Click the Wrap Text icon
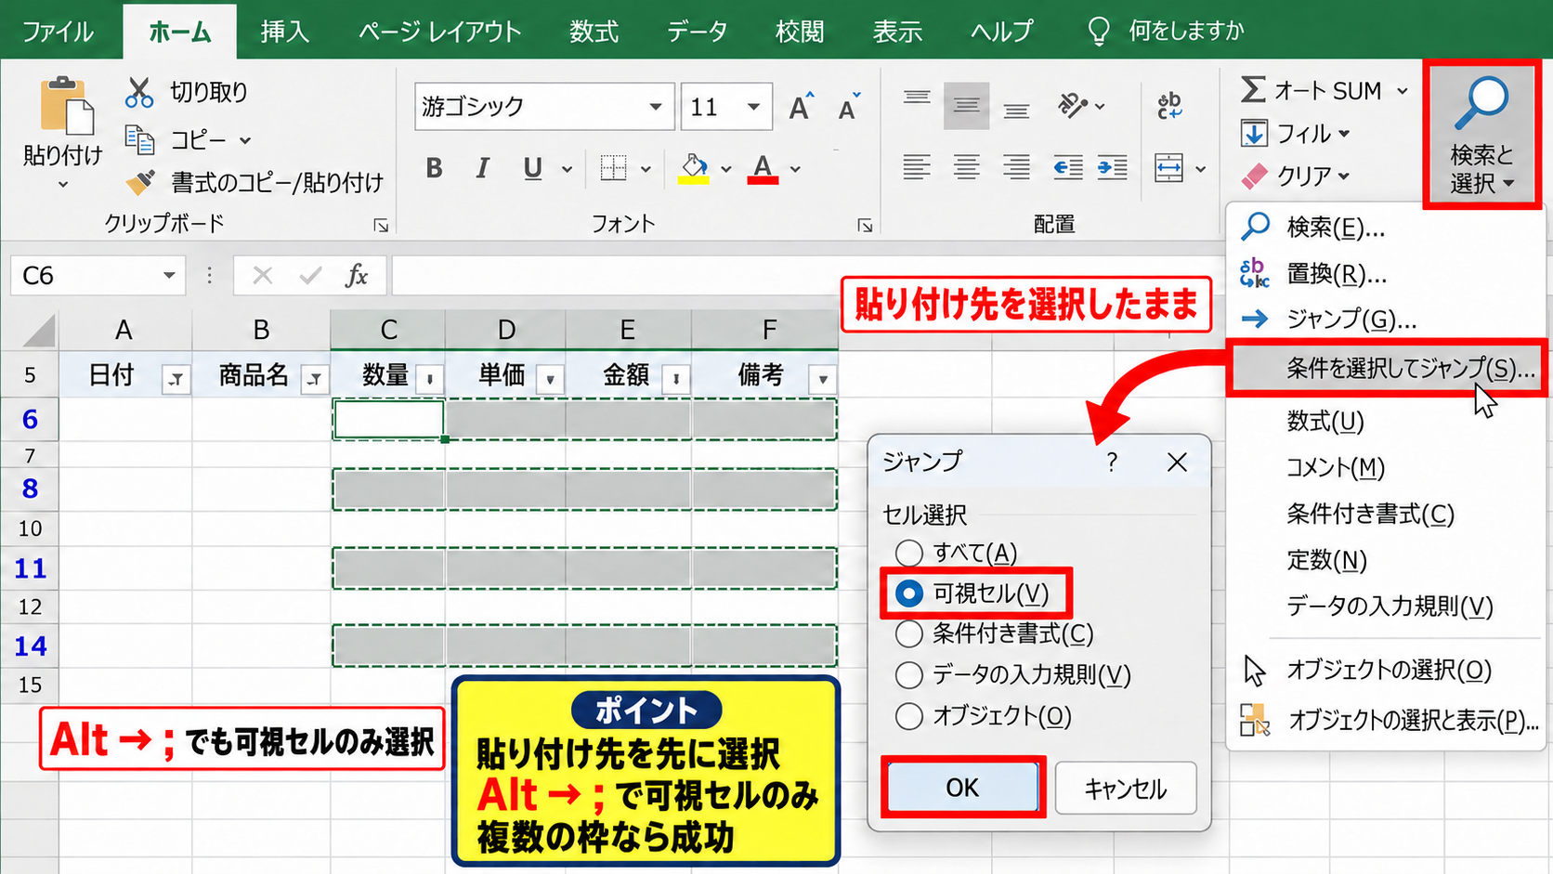The width and height of the screenshot is (1553, 874). point(1169,106)
